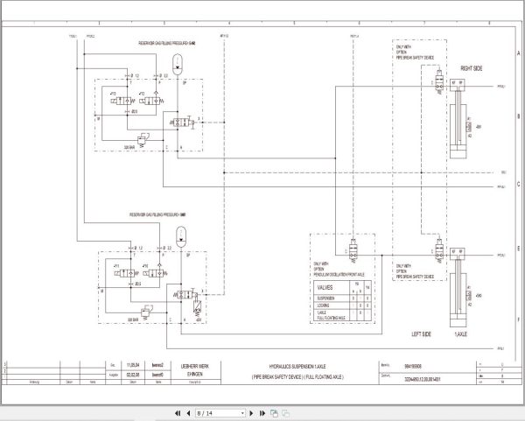Click the EHINGEN text

pos(195,374)
